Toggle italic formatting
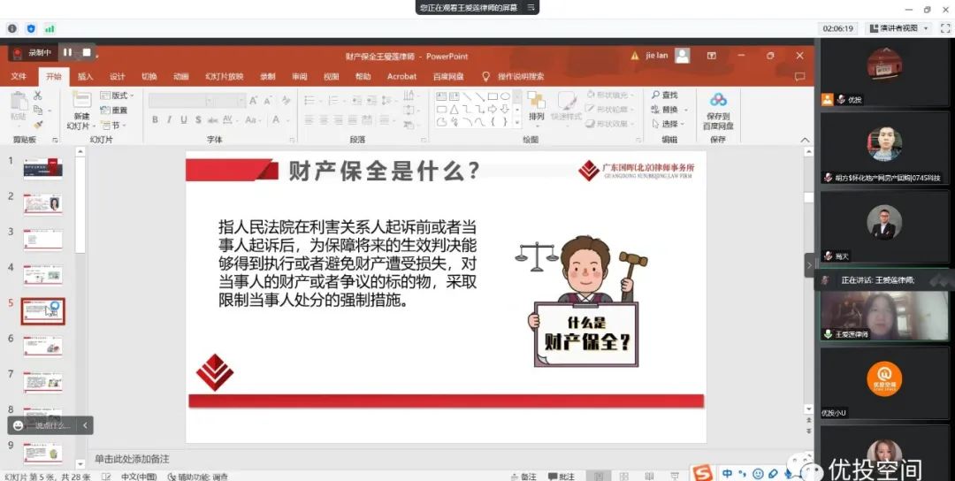The height and width of the screenshot is (481, 955). [x=169, y=120]
